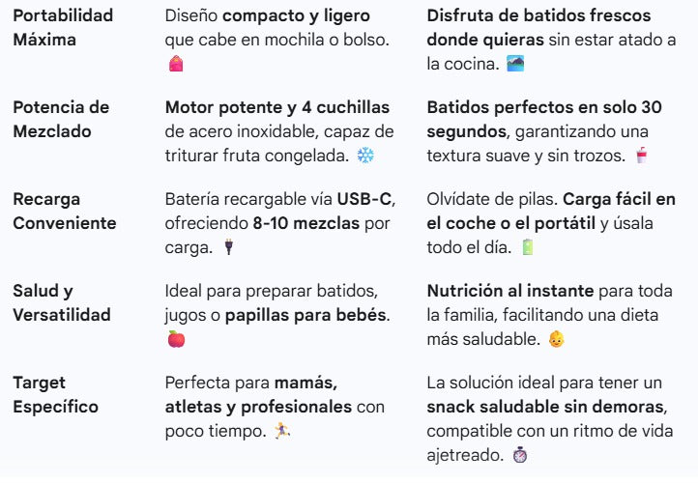
Task: Click the bold 'papillas para bebés' text
Action: point(306,315)
